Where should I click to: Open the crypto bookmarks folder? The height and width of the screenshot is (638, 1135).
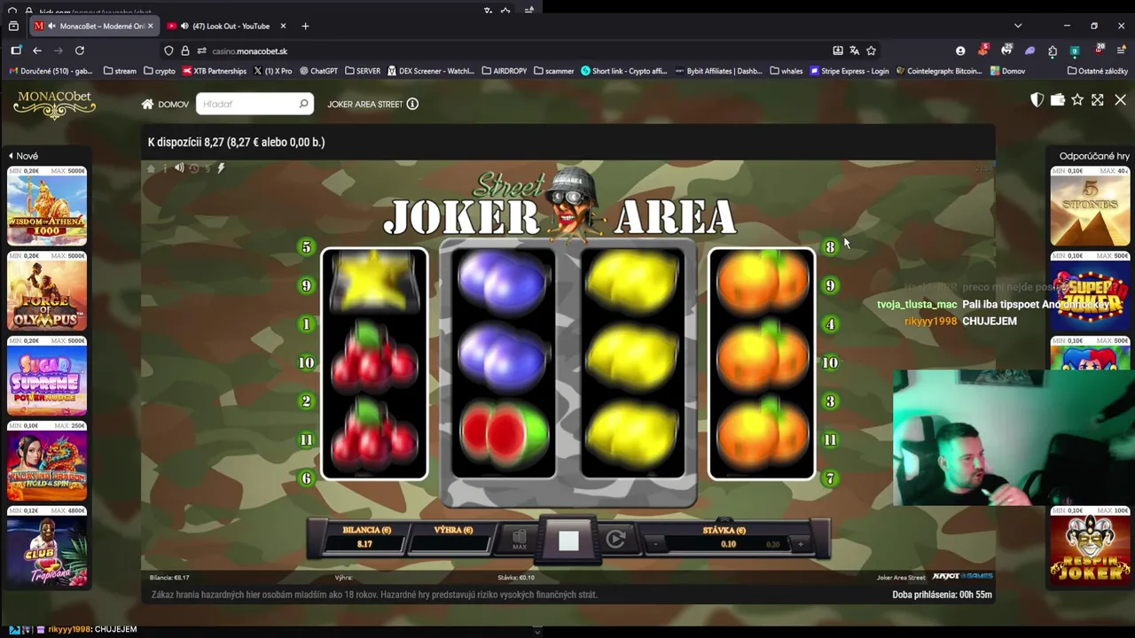pyautogui.click(x=160, y=71)
